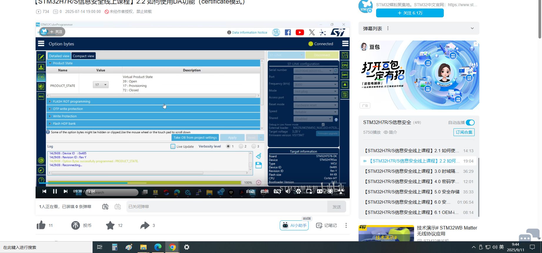Image resolution: width=542 pixels, height=253 pixels.
Task: Play playlist item 2.1 如何使…
Action: 419,151
